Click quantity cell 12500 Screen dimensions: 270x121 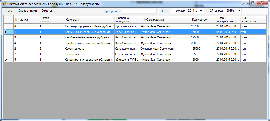(203, 37)
